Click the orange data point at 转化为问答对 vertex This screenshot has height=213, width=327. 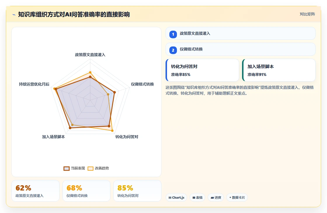112,131
